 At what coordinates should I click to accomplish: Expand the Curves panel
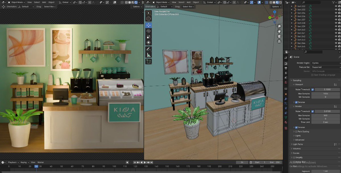click(x=296, y=153)
